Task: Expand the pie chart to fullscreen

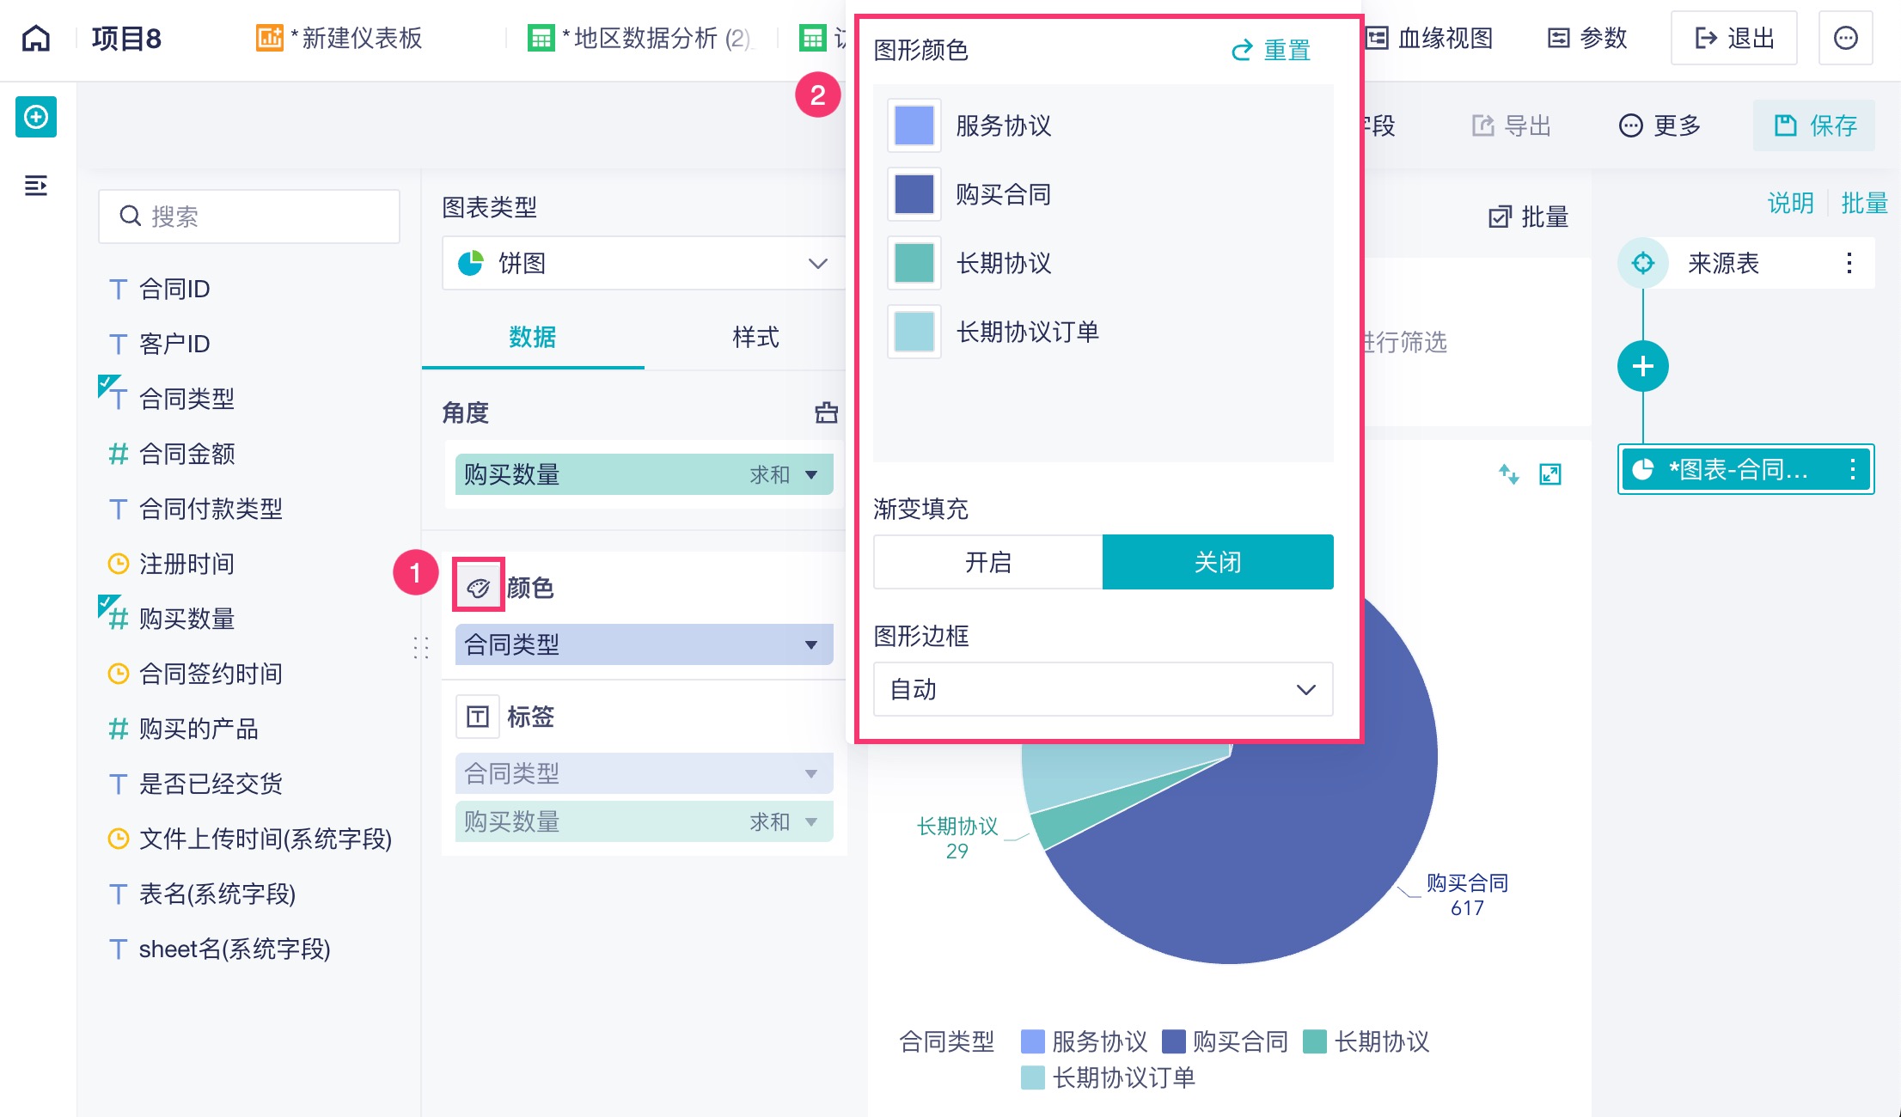Action: 1551,474
